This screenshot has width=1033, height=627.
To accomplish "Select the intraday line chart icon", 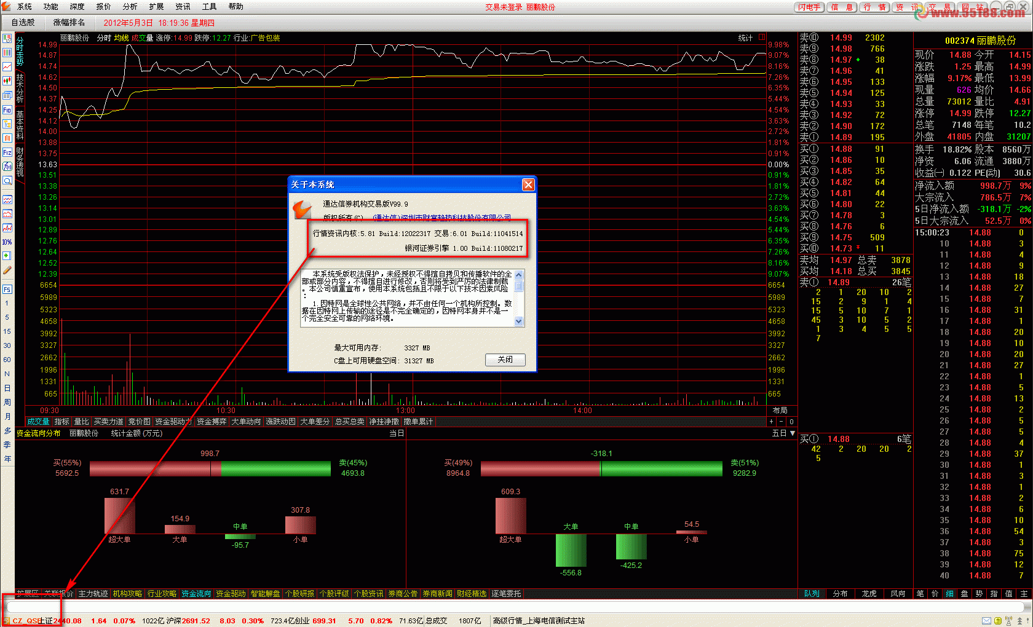I will (x=7, y=66).
